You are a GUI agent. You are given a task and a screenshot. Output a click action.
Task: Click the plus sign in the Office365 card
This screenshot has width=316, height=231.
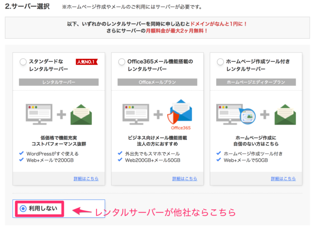pyautogui.click(x=158, y=115)
